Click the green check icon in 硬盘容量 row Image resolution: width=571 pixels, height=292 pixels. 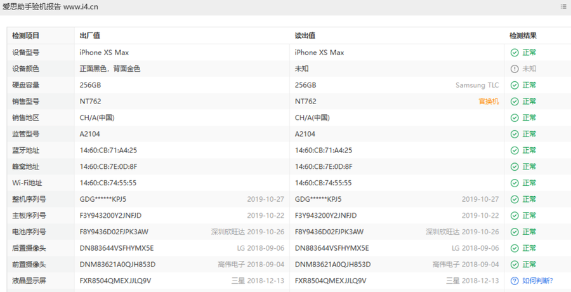tap(515, 85)
